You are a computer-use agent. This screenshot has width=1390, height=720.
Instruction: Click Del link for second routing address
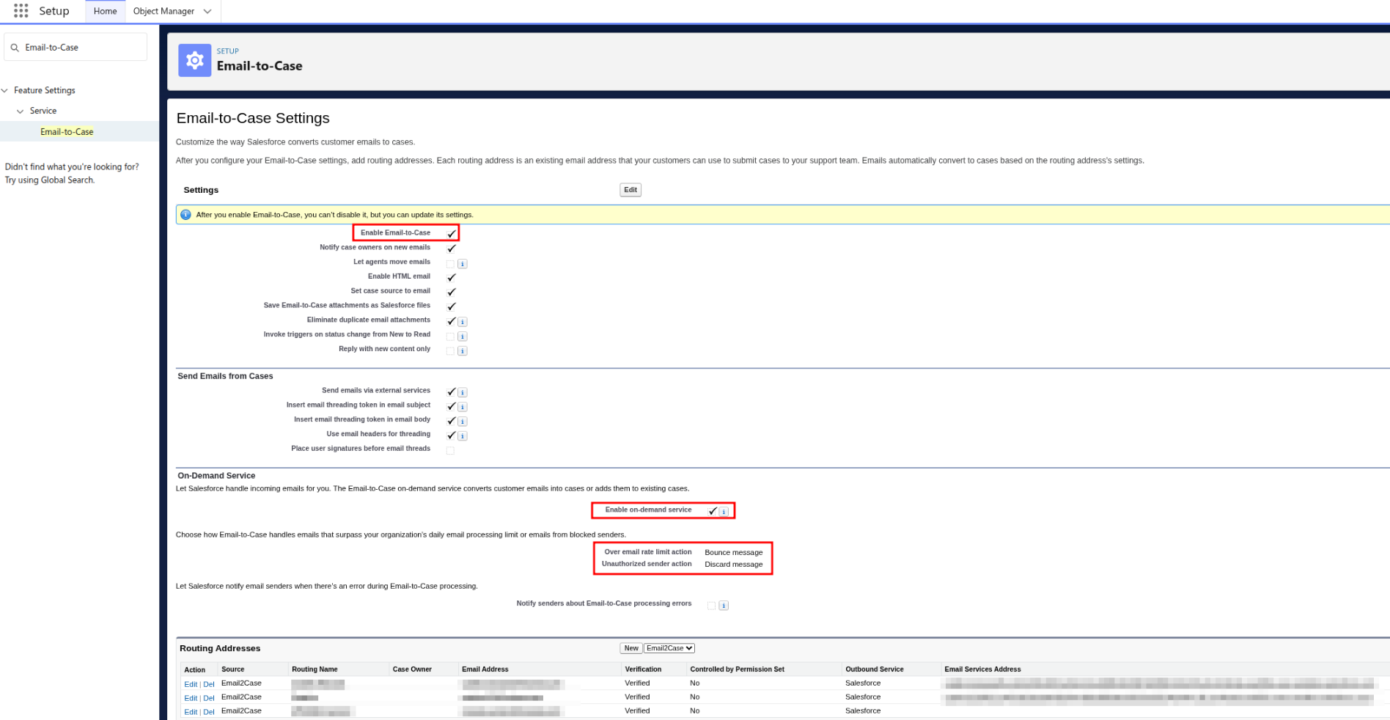pyautogui.click(x=209, y=698)
